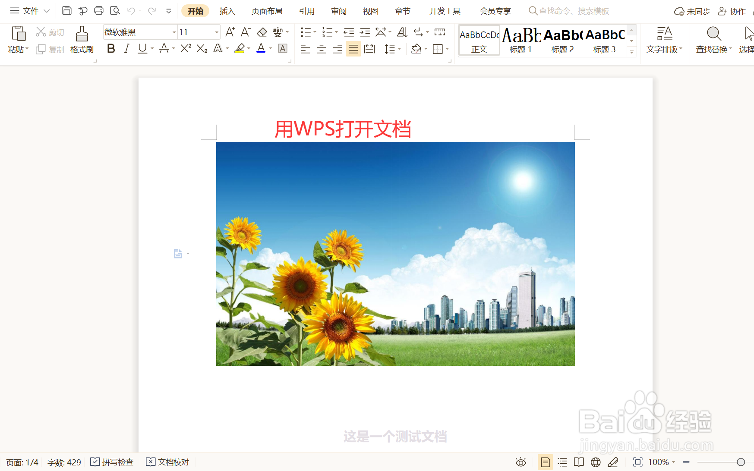754x471 pixels.
Task: Toggle right text alignment
Action: point(338,49)
